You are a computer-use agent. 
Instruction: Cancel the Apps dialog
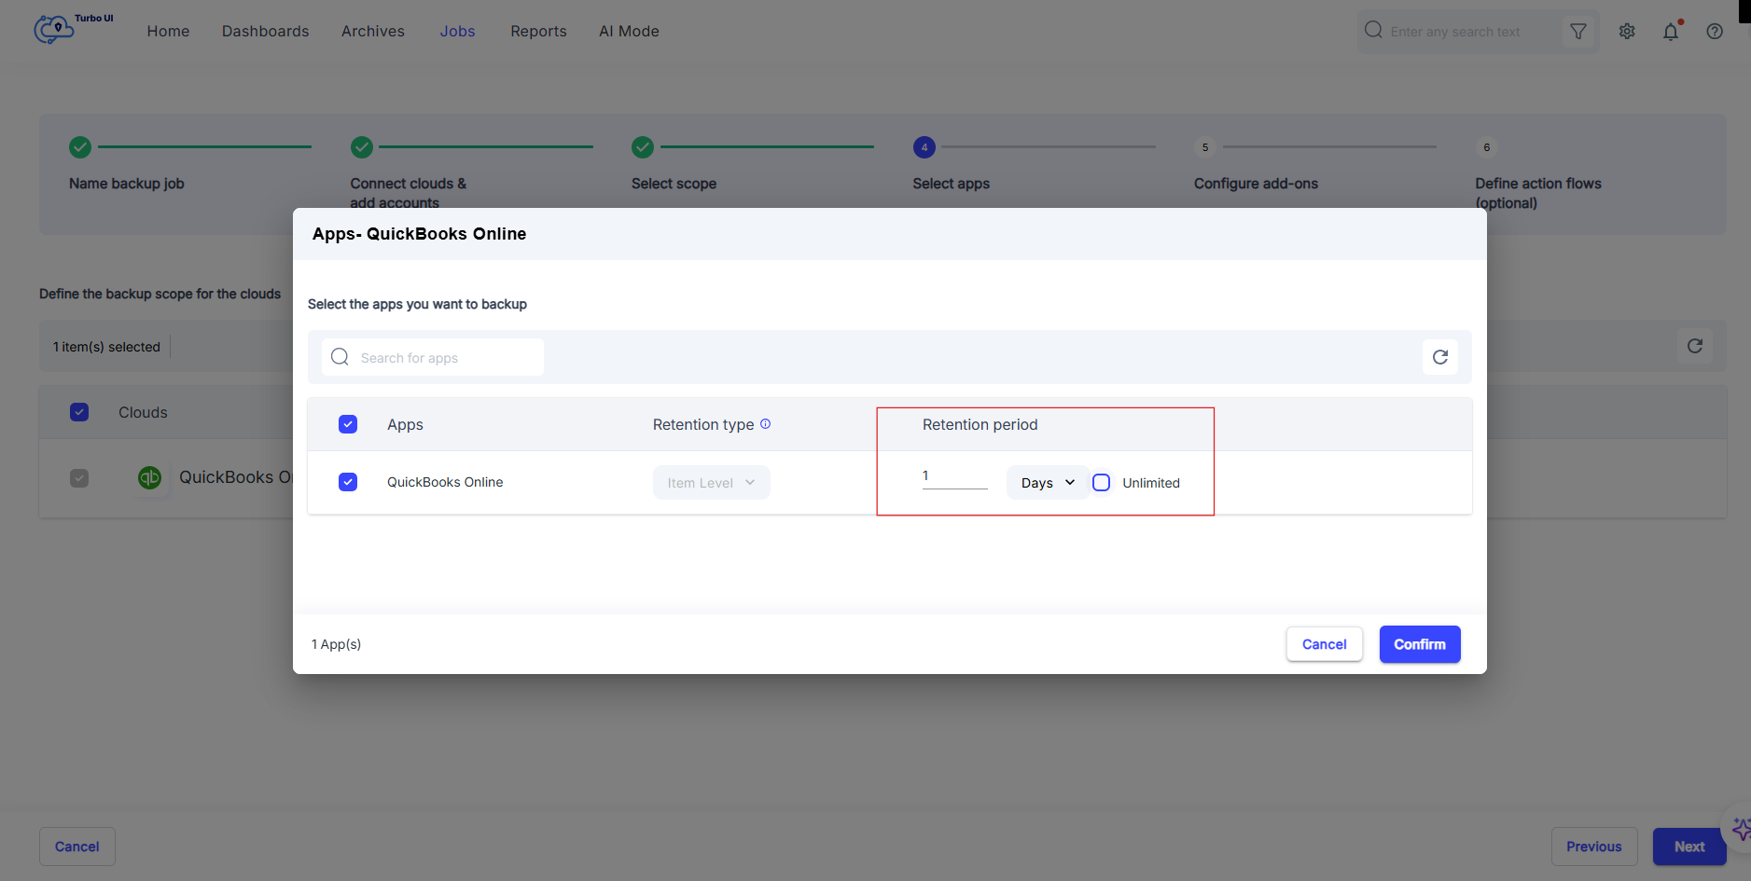[x=1325, y=644]
